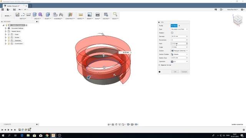This screenshot has height=138, width=246.
Task: Click the Joint icon in Assemble
Action: click(x=61, y=15)
